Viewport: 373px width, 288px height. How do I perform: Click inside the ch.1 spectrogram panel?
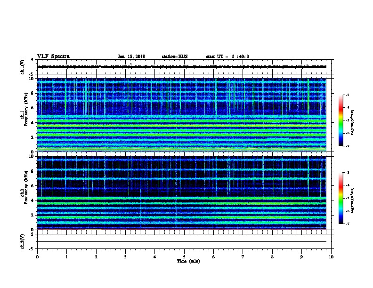(x=182, y=115)
